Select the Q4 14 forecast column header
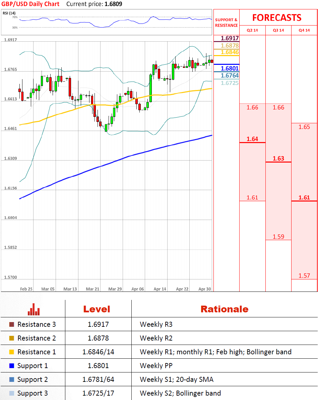The height and width of the screenshot is (400, 318). coord(304,30)
